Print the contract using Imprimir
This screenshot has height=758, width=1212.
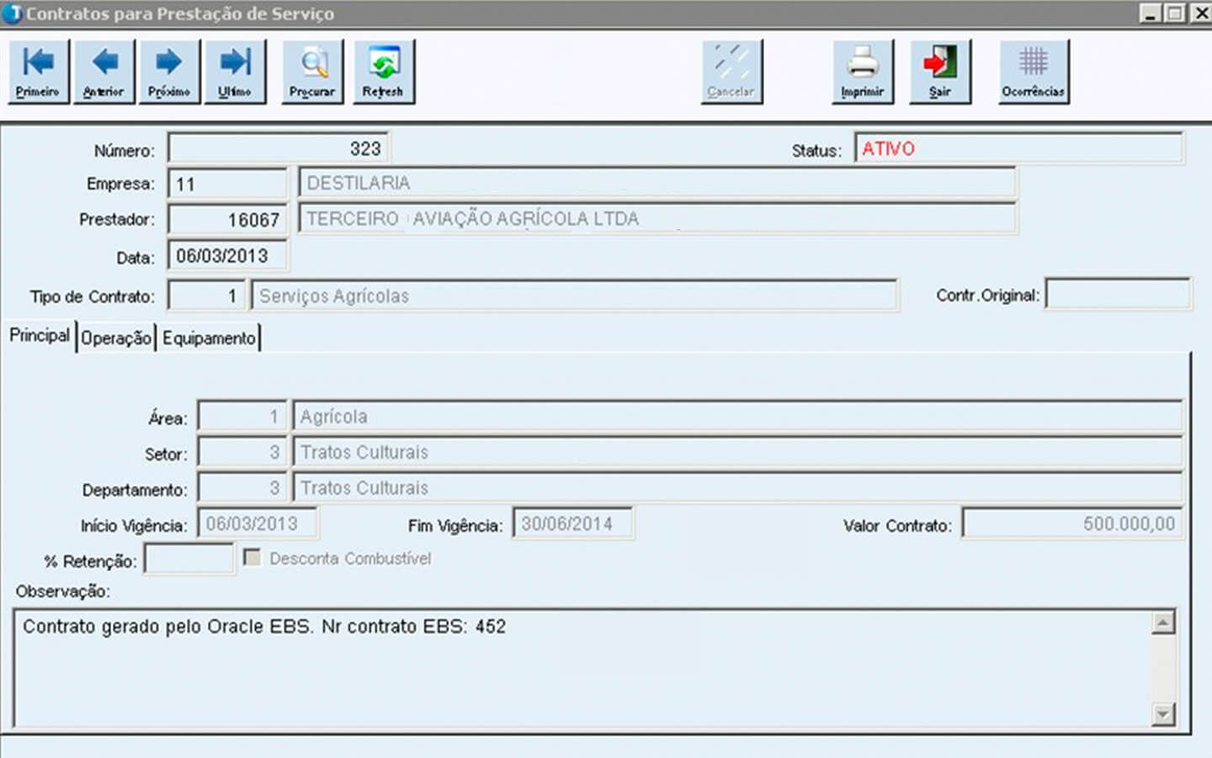click(x=863, y=72)
